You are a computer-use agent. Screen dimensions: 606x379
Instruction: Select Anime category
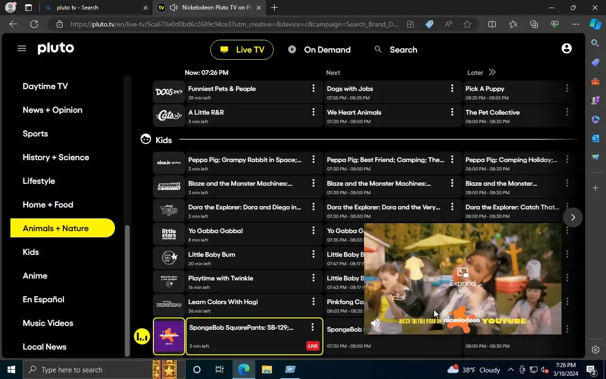click(35, 276)
